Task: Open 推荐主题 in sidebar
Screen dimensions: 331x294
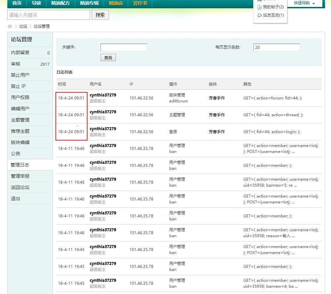Action: [x=20, y=131]
